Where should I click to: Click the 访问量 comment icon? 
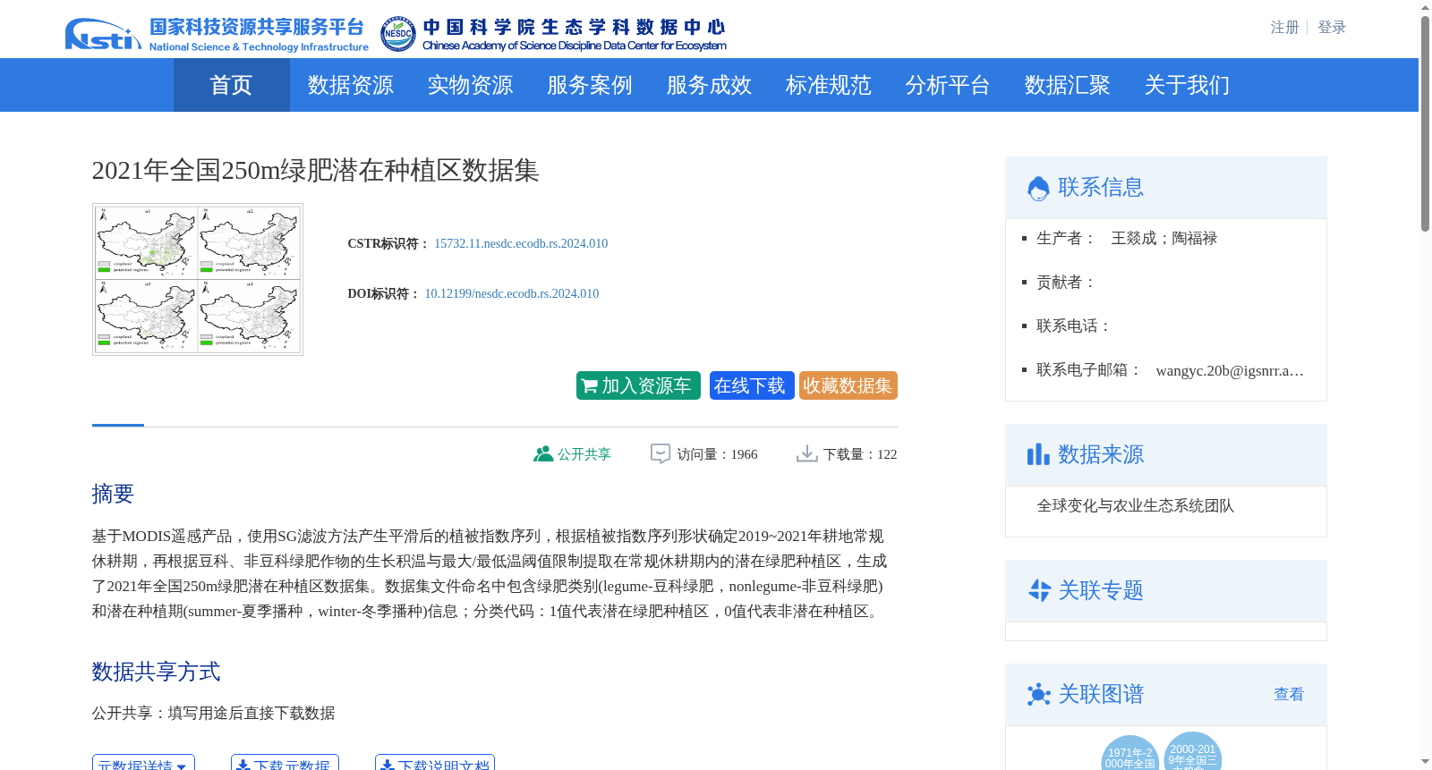[661, 454]
